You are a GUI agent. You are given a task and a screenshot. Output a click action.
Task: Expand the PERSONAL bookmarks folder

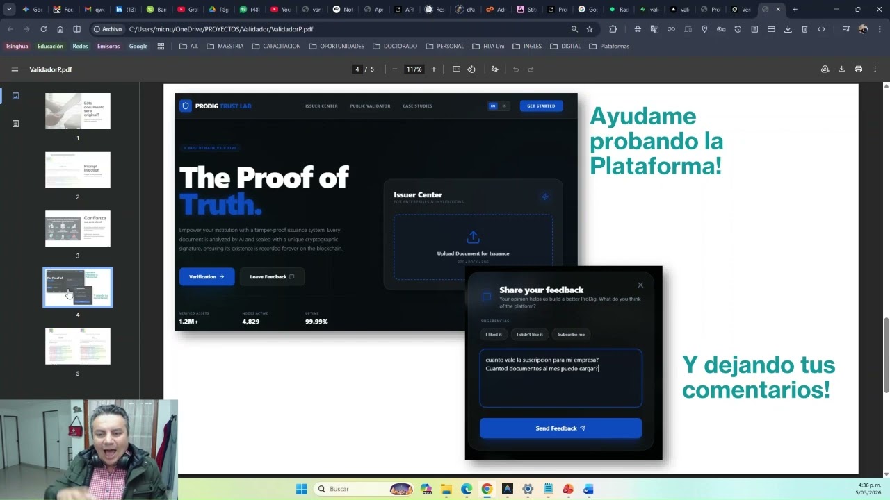[444, 46]
